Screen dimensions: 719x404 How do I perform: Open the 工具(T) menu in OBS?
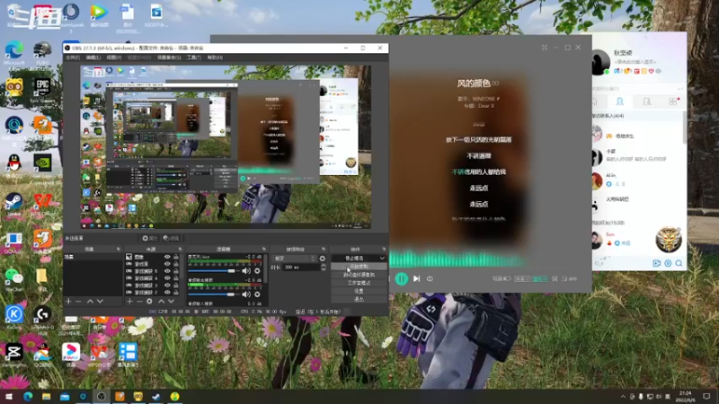pyautogui.click(x=194, y=57)
